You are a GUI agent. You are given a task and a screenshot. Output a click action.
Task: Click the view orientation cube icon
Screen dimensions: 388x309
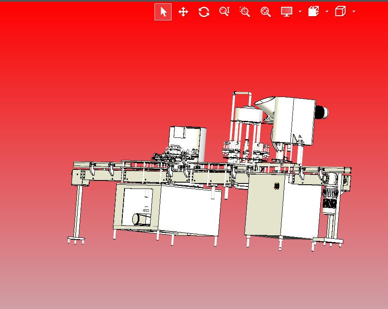click(x=340, y=11)
